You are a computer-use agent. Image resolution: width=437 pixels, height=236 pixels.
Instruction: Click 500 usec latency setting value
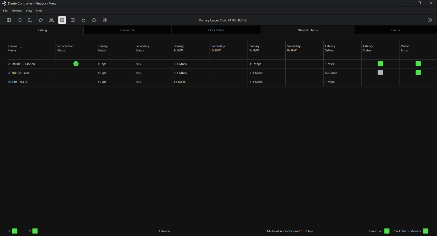(331, 73)
